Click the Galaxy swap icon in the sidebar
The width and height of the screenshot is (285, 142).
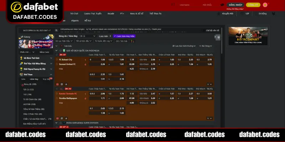22,37
